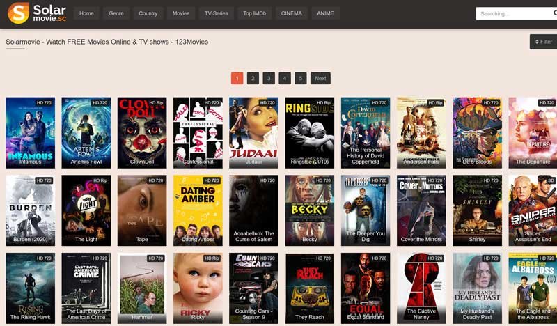The image size is (557, 326).
Task: Open the Country menu
Action: coord(148,13)
